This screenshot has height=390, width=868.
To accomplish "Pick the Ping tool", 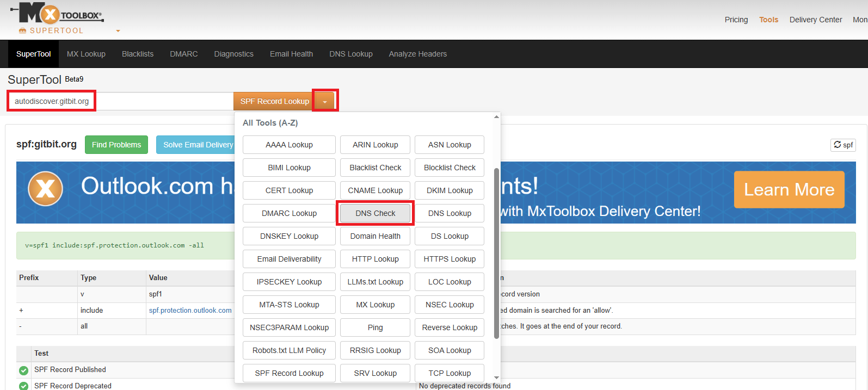I will (375, 327).
